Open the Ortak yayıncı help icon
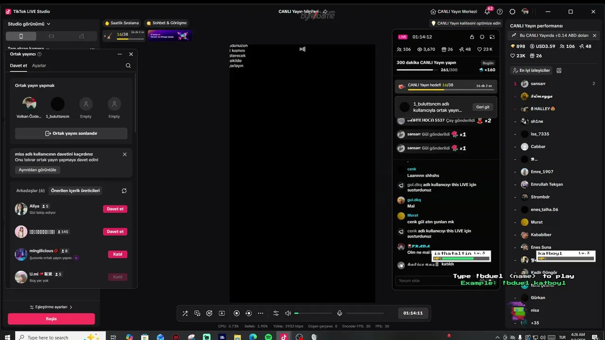The height and width of the screenshot is (340, 605). [x=39, y=54]
